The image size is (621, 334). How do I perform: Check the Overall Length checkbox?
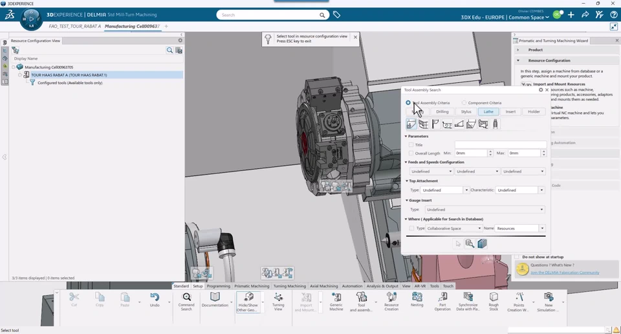[411, 153]
